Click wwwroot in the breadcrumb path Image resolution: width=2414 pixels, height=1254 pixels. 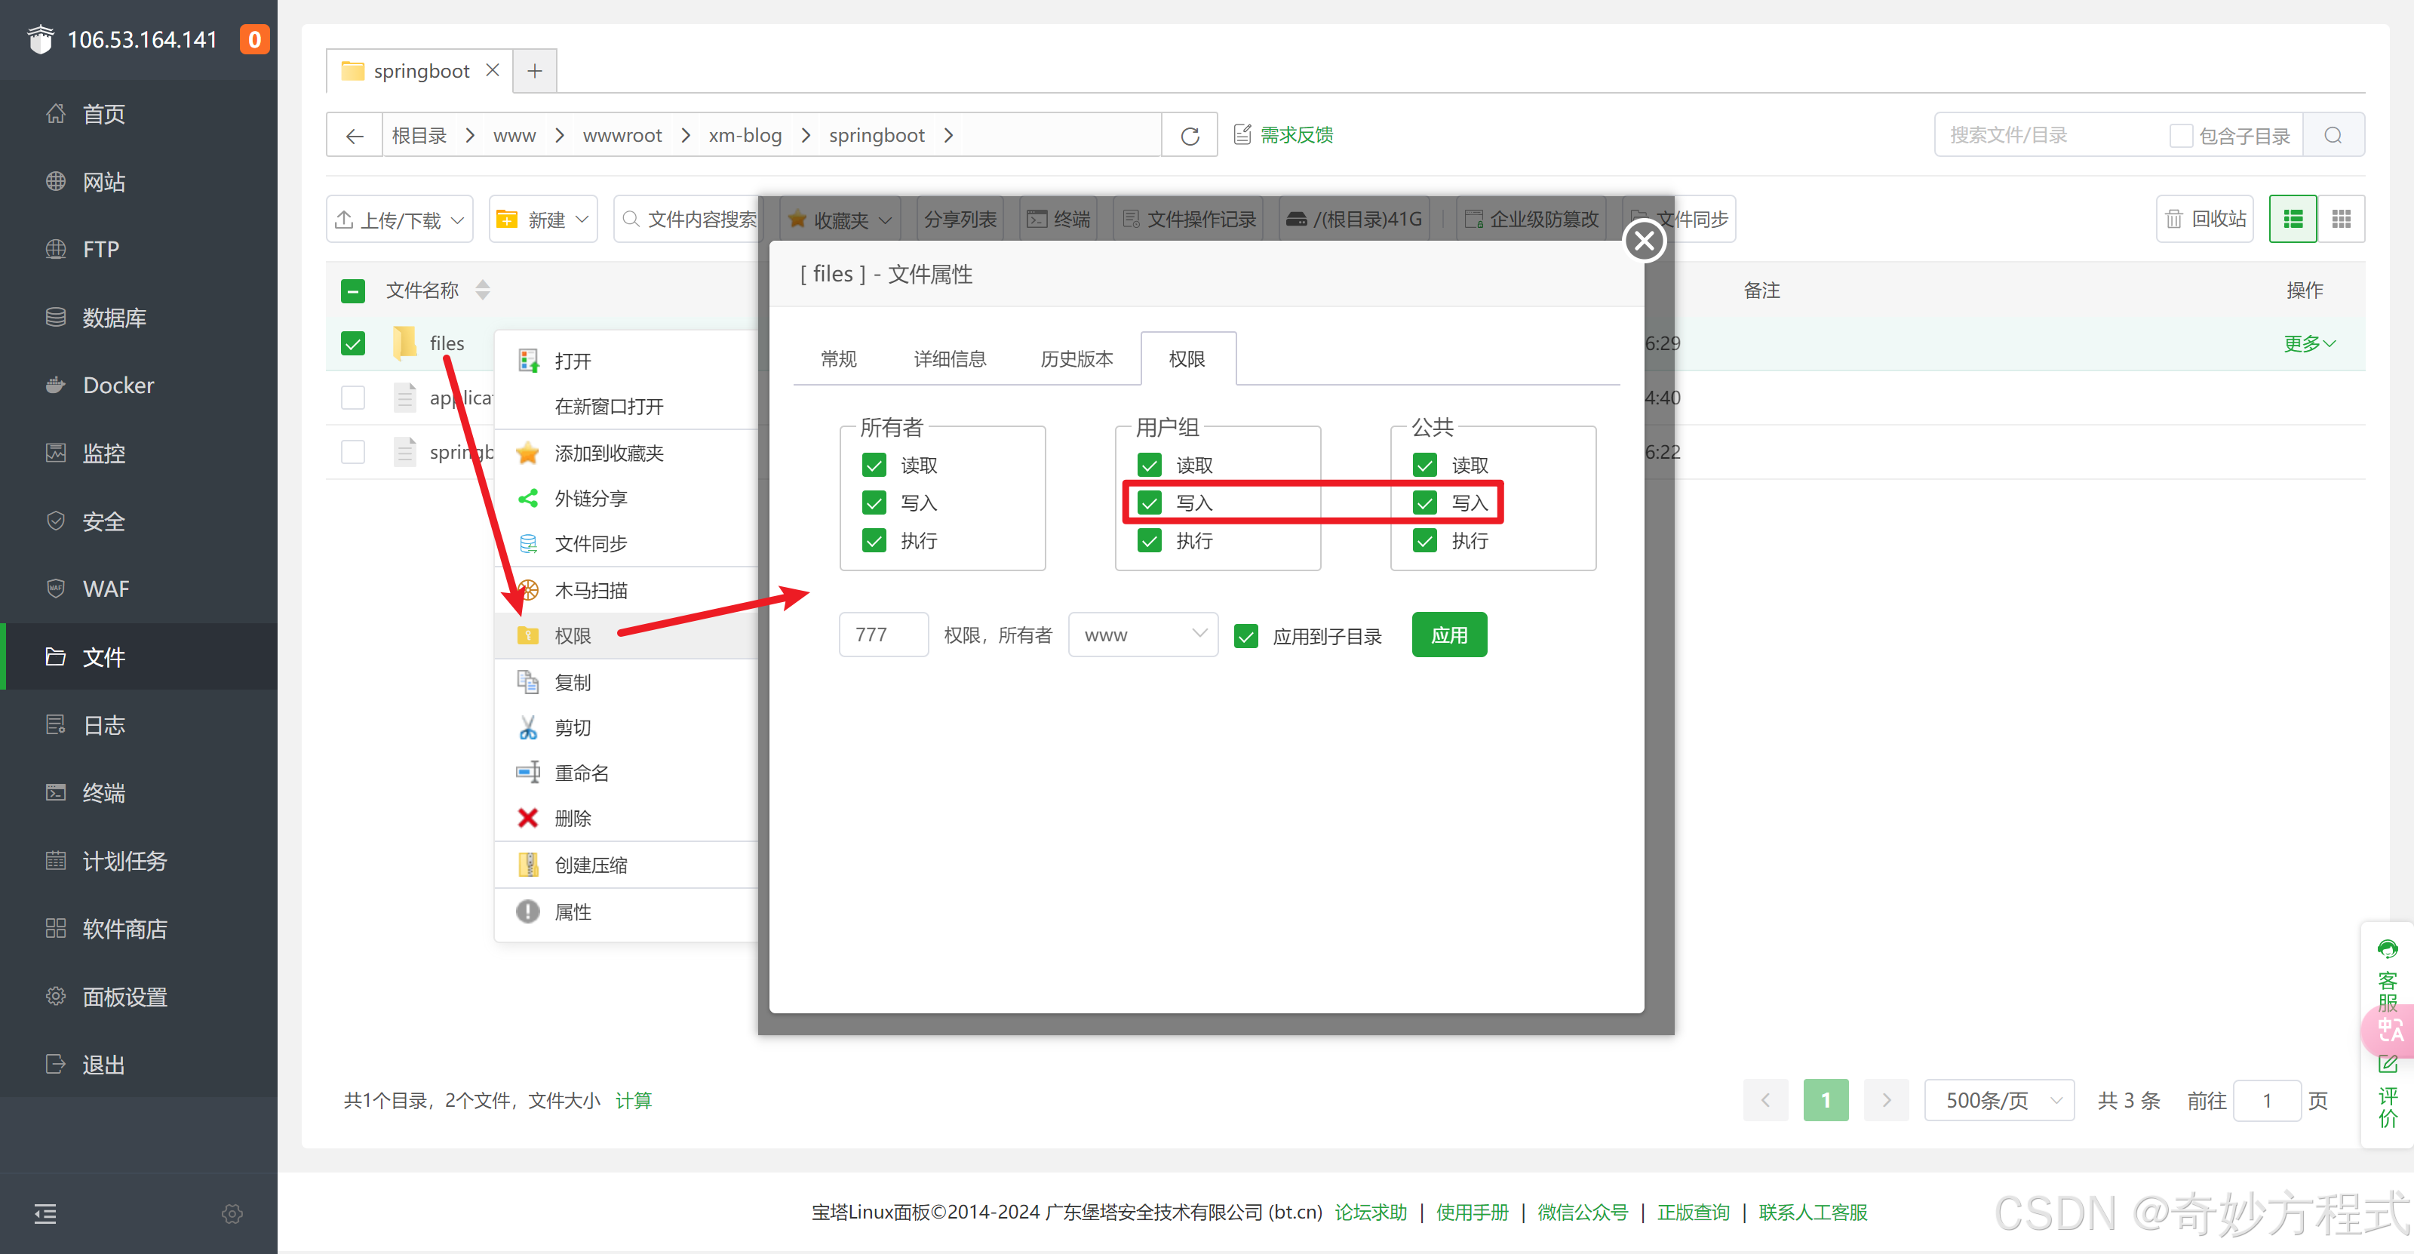(622, 136)
